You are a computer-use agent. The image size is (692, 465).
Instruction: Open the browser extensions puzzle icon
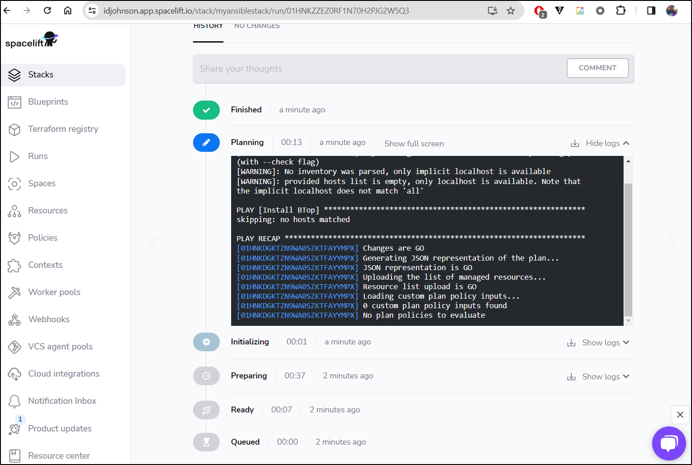click(x=621, y=10)
